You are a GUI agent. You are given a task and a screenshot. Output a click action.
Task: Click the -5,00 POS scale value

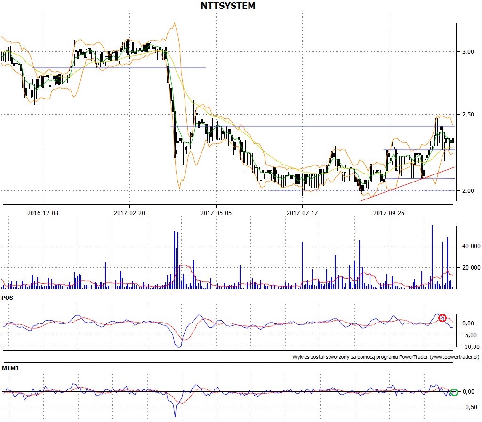click(x=469, y=335)
